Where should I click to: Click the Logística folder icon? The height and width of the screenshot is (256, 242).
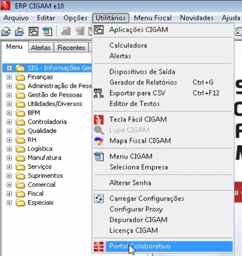(x=21, y=149)
